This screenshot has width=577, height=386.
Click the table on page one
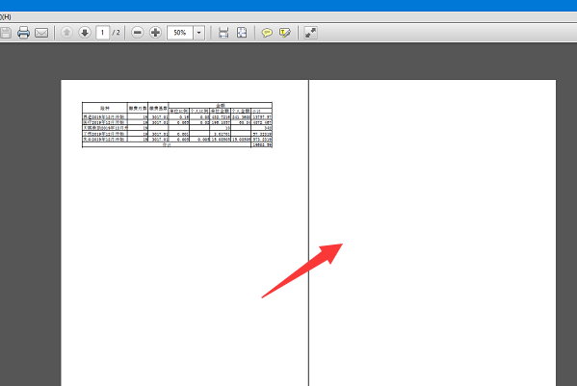[177, 125]
